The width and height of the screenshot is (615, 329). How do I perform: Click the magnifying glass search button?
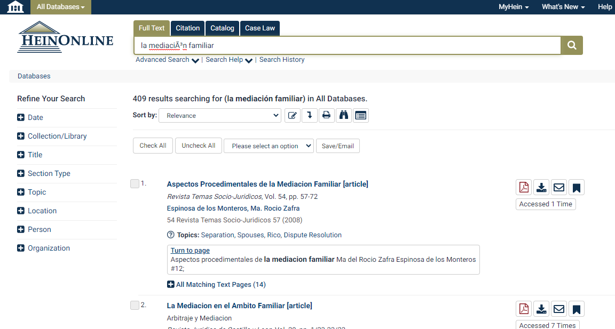572,45
